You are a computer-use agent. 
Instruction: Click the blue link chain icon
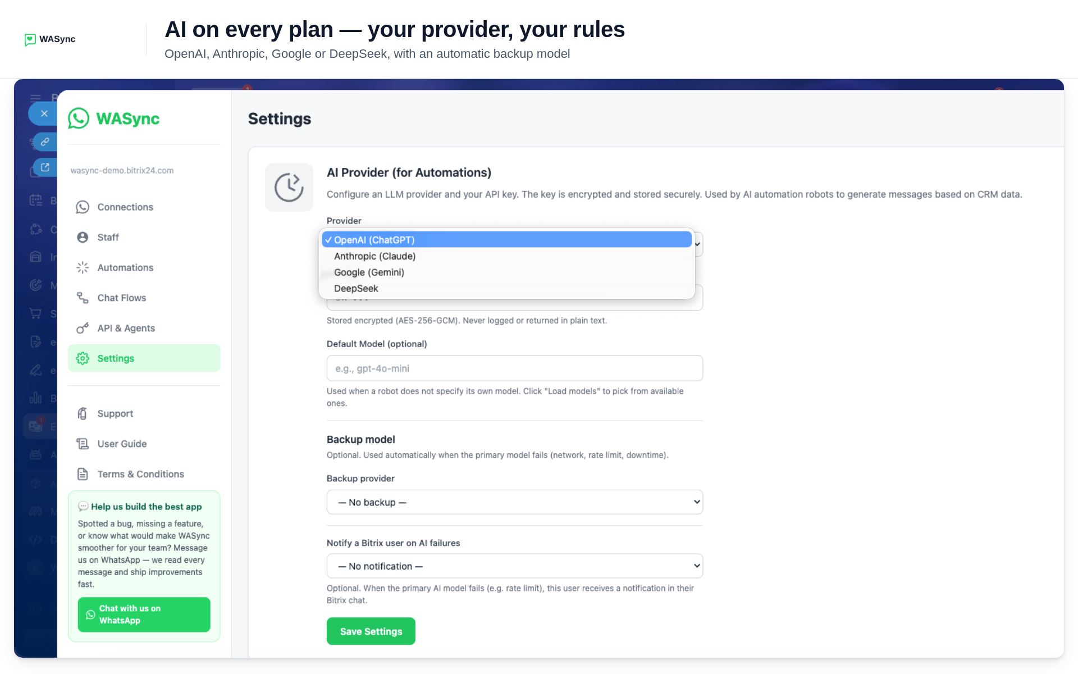tap(45, 142)
